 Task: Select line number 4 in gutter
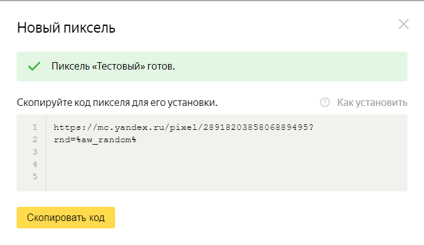pyautogui.click(x=35, y=164)
